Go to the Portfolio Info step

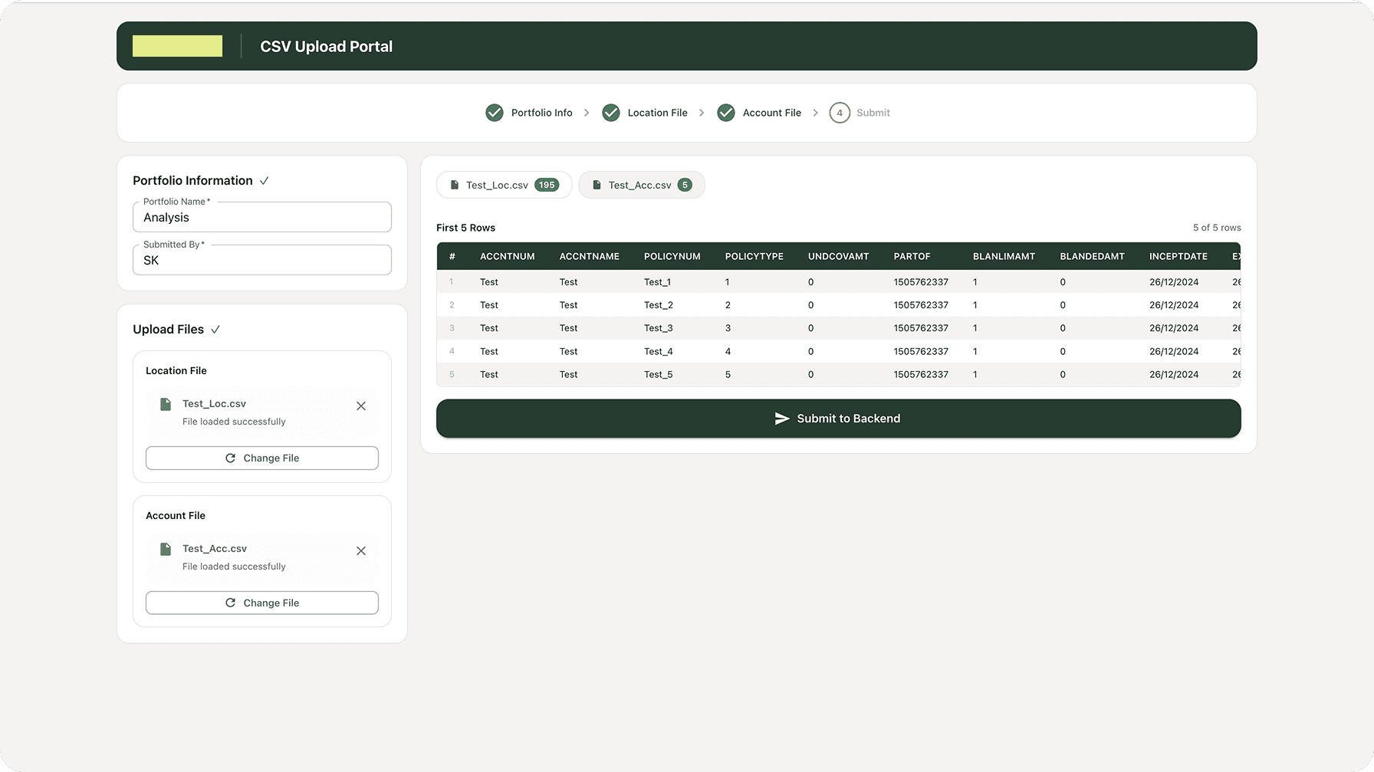click(541, 113)
